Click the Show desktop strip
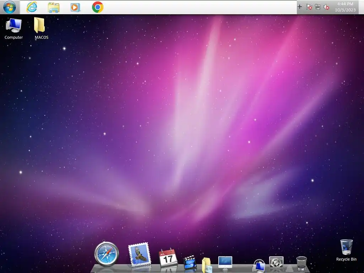Image resolution: width=364 pixels, height=273 pixels. [361, 7]
